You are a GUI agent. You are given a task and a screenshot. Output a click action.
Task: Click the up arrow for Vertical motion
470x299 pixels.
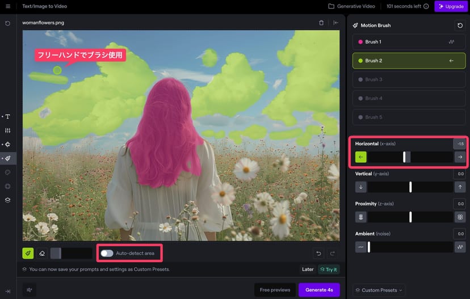tap(460, 187)
